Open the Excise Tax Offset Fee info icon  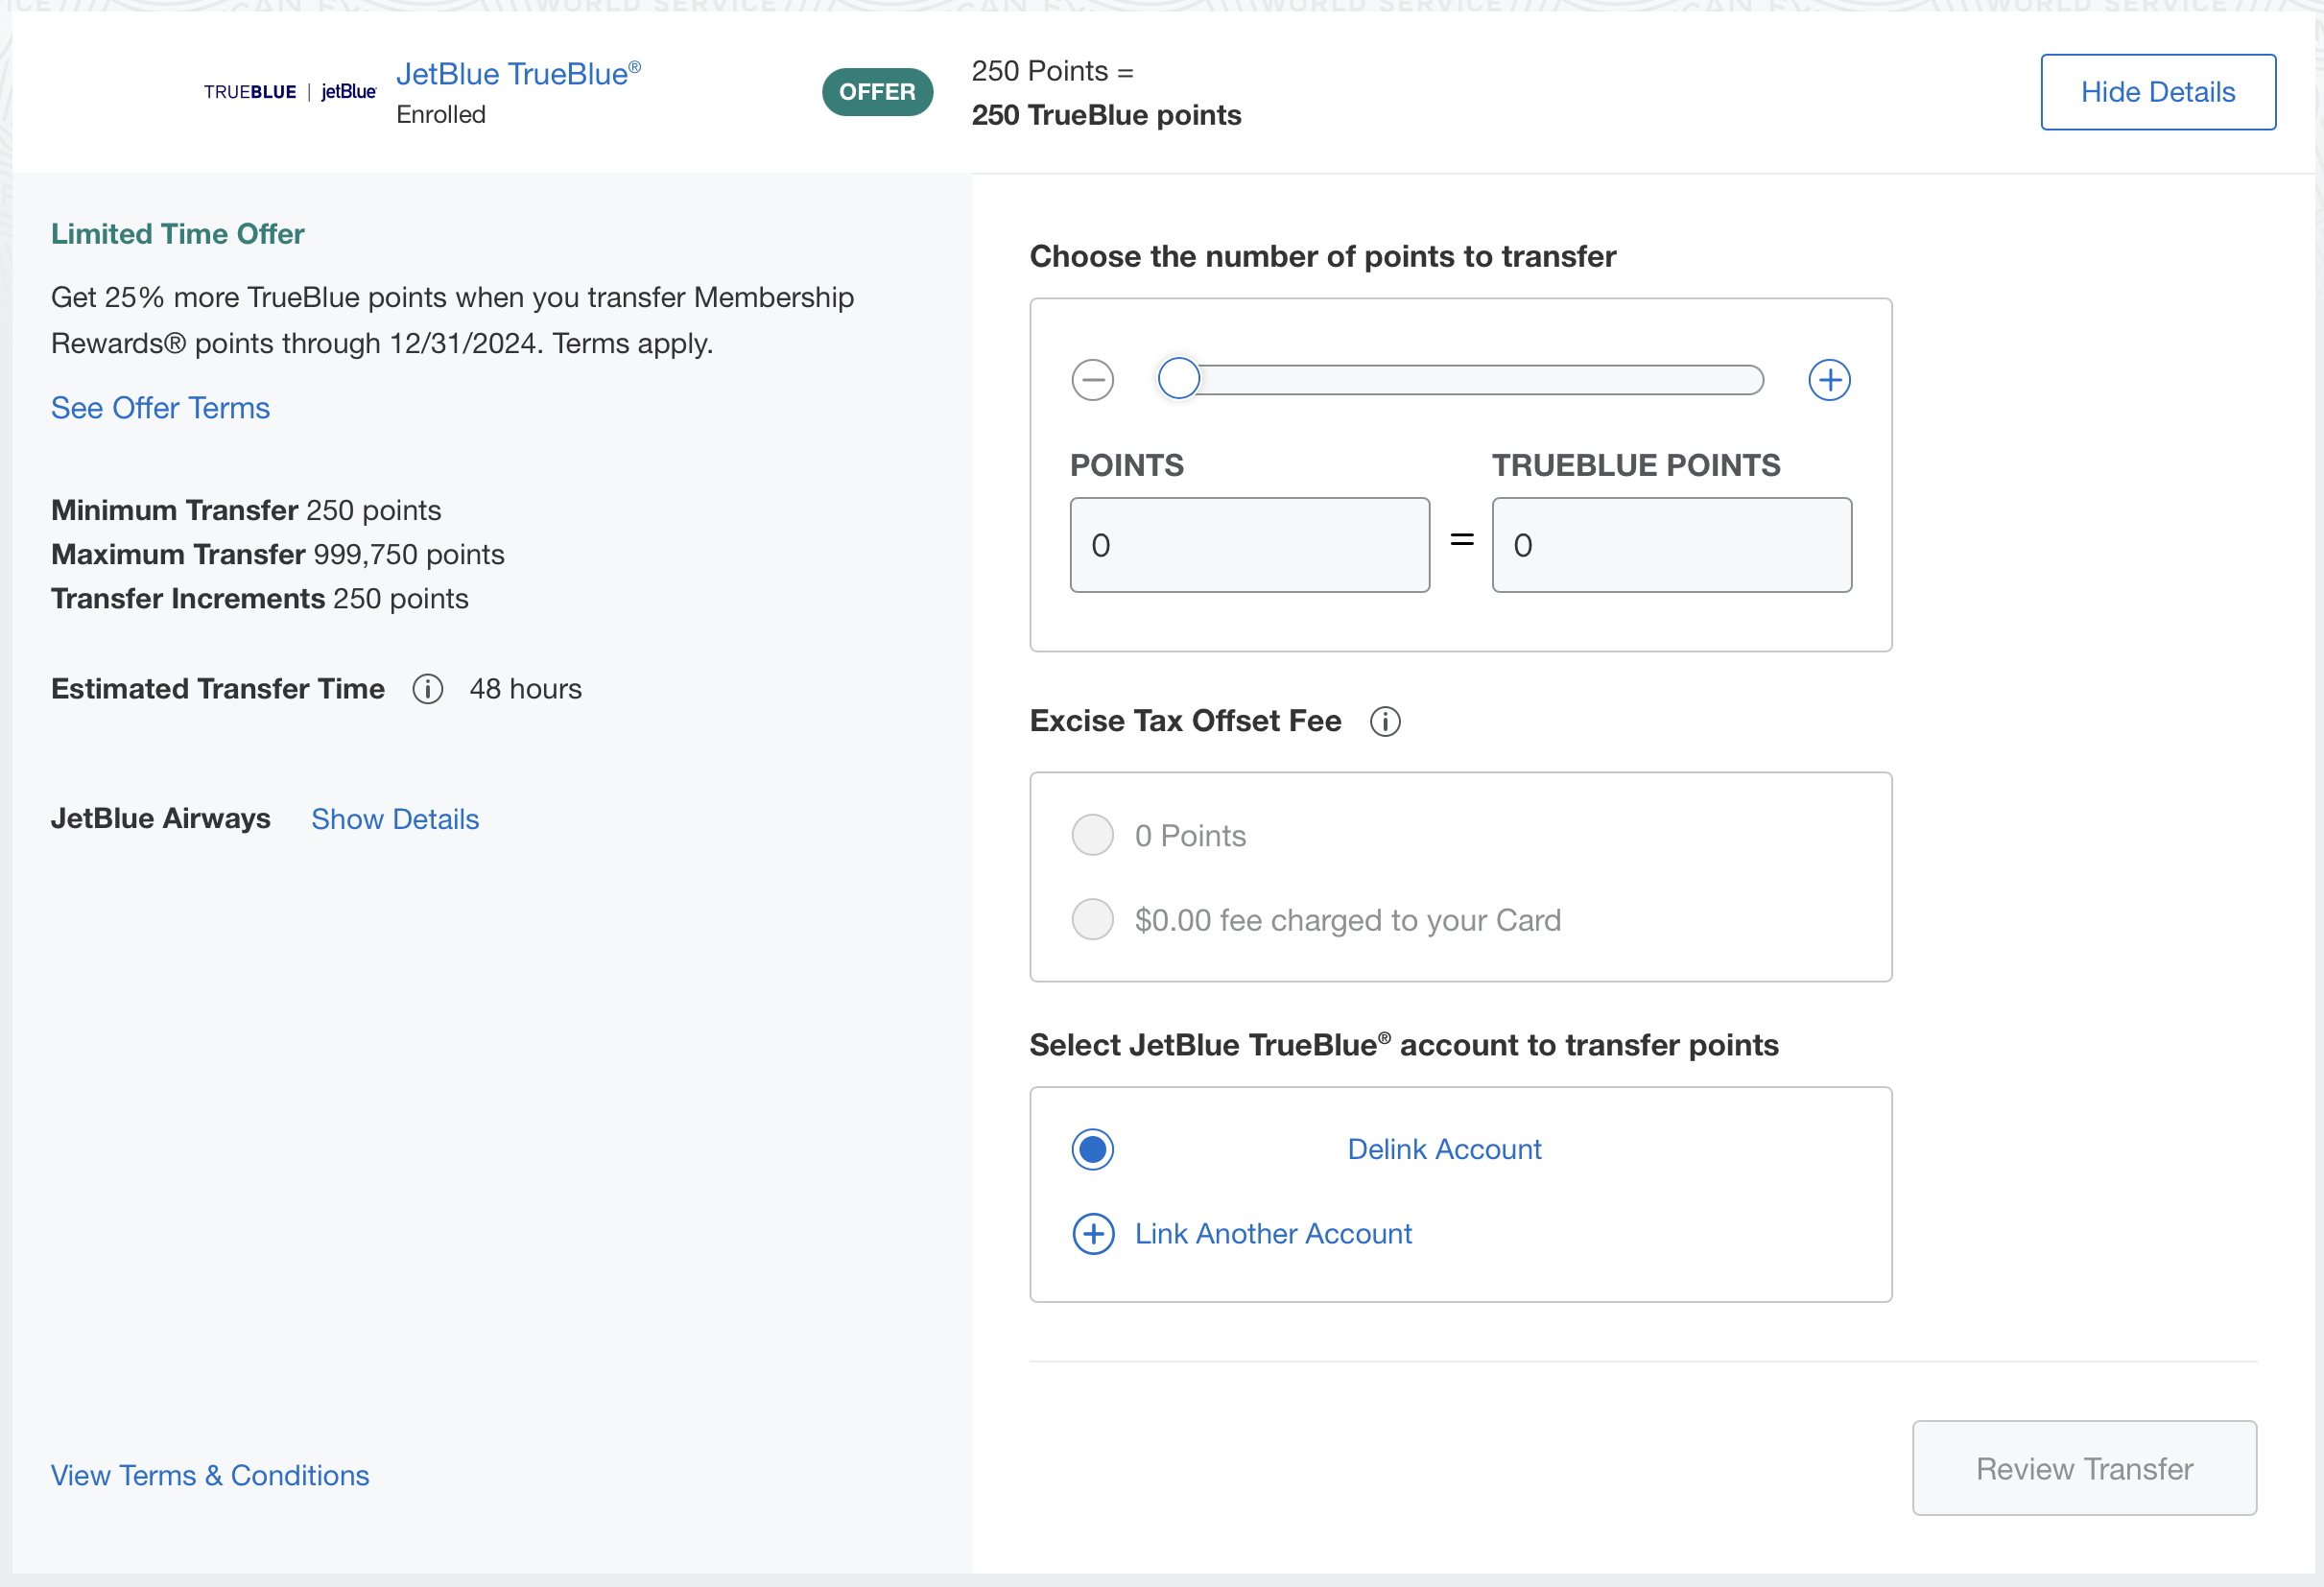pos(1385,721)
